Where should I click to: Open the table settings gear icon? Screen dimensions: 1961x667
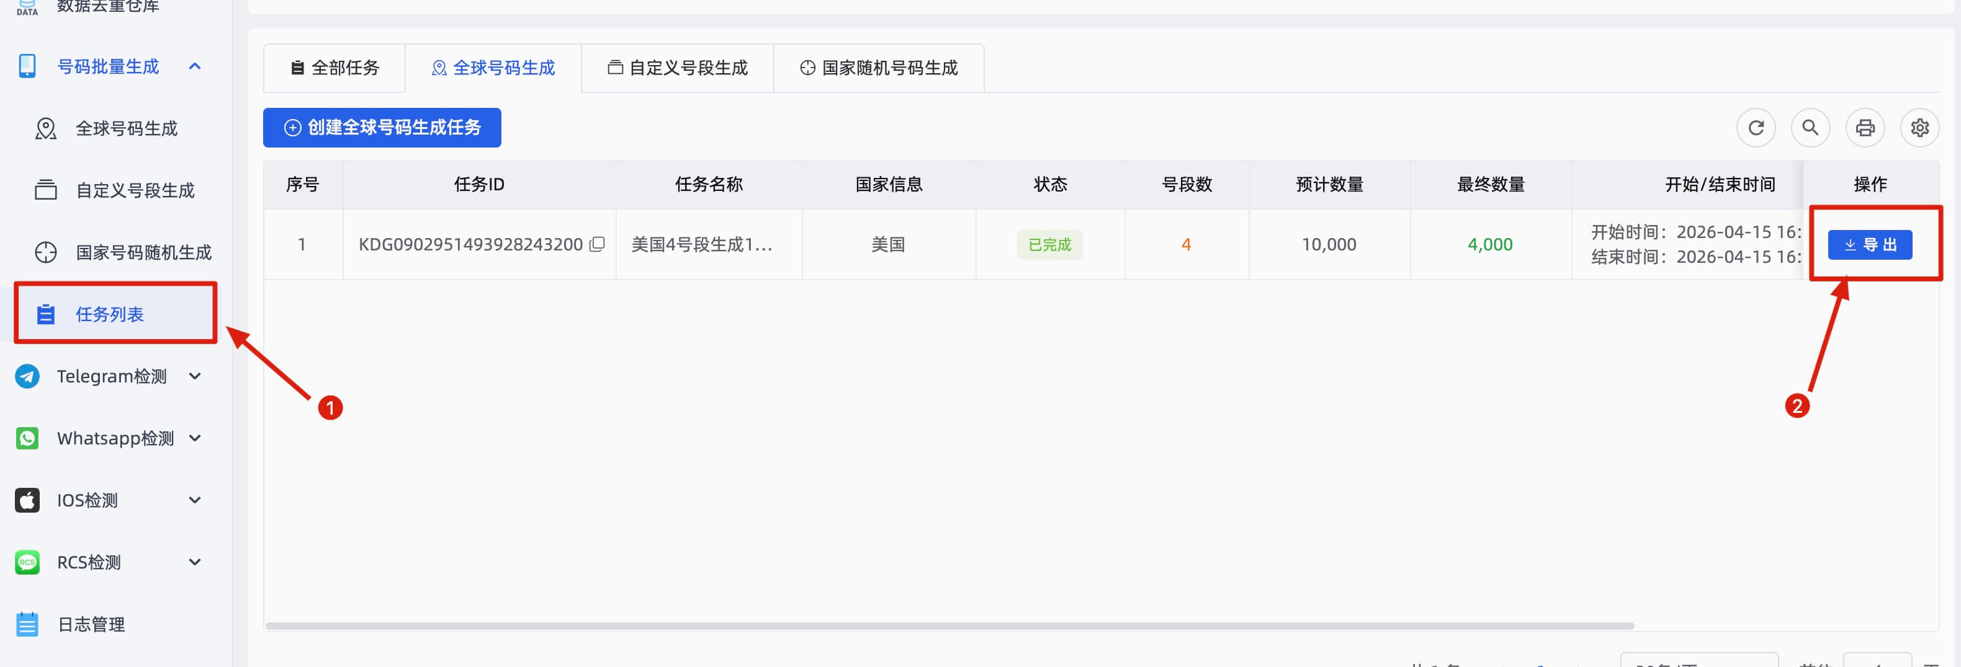1920,128
